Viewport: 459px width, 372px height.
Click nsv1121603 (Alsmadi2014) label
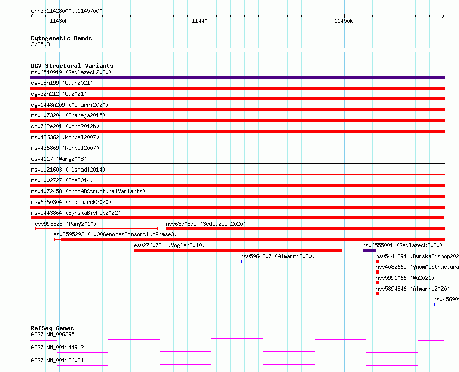pos(68,170)
